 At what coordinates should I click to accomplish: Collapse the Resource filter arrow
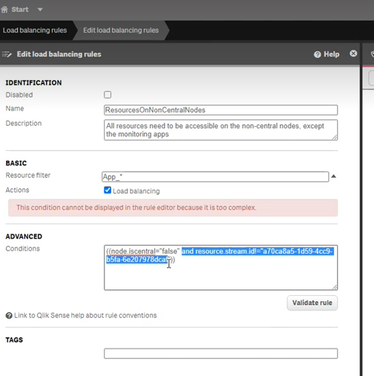tap(333, 176)
